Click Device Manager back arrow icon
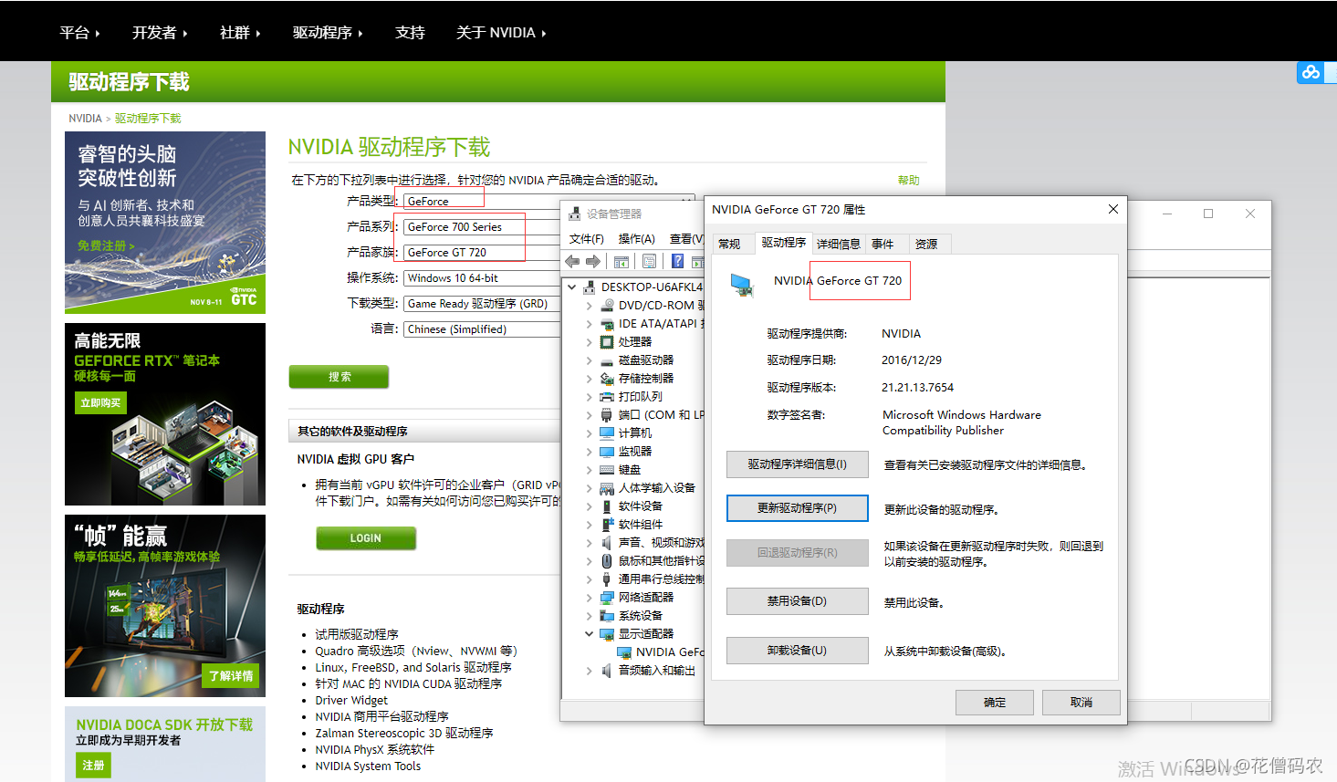The height and width of the screenshot is (782, 1337). coord(572,261)
